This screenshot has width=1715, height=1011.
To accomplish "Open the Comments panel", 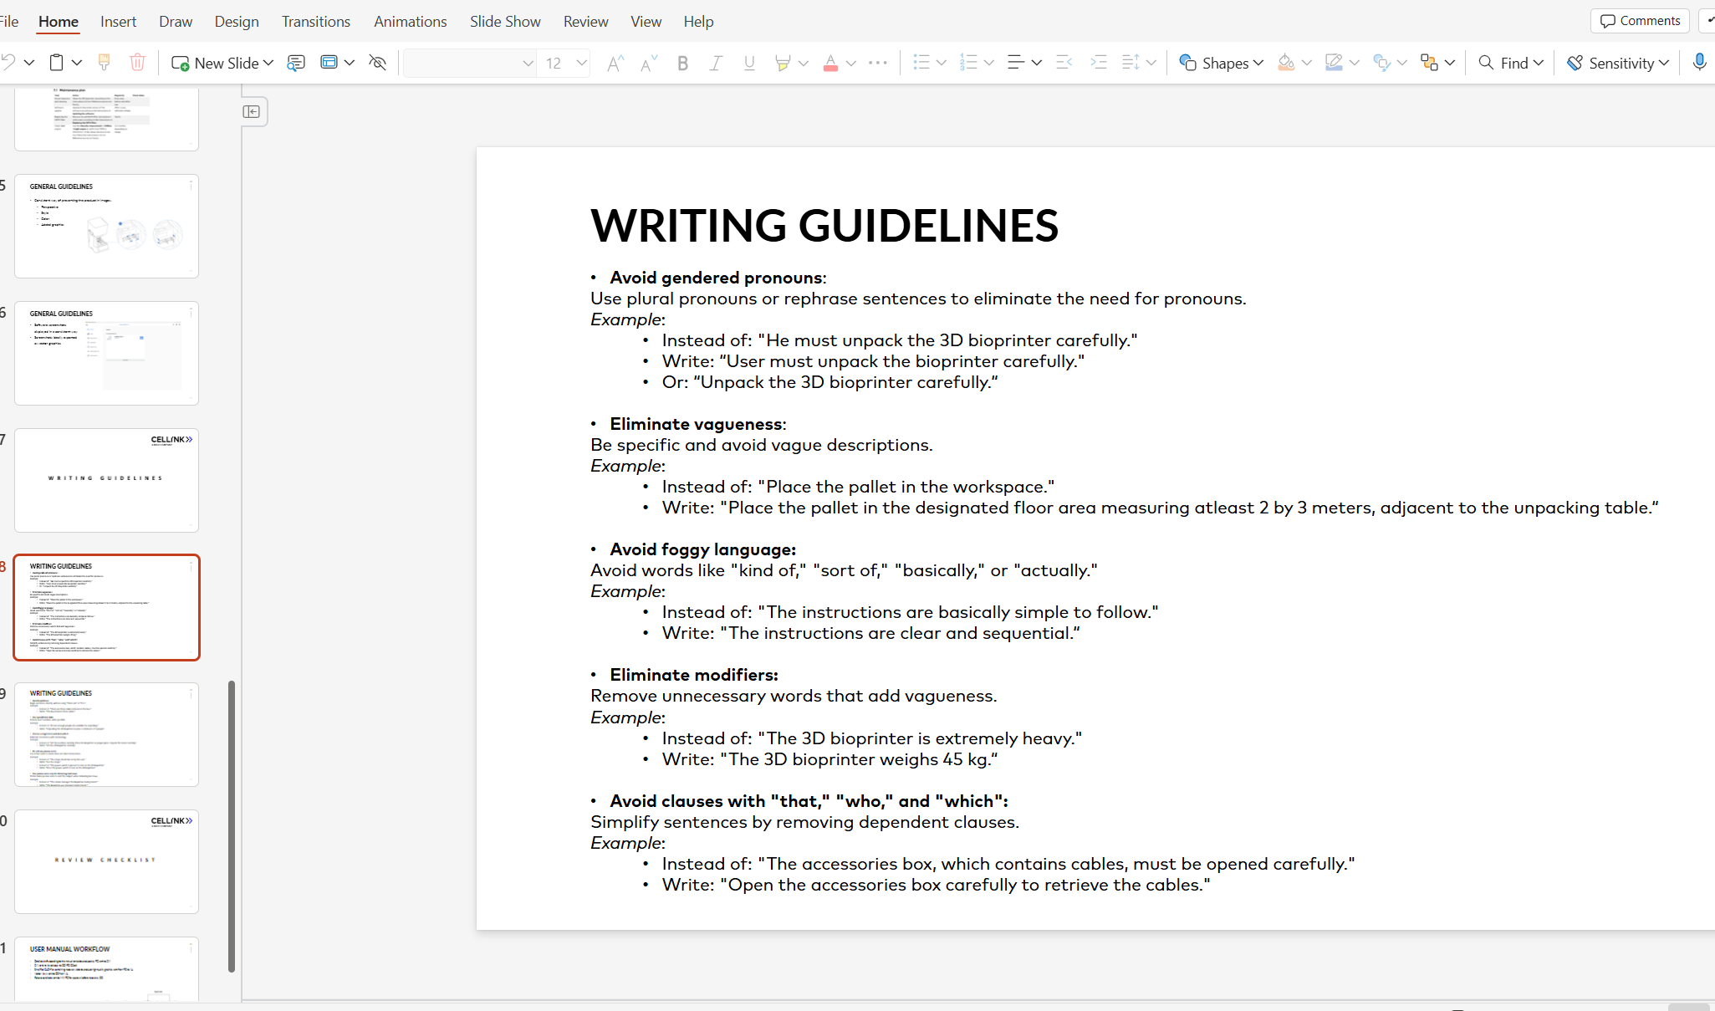I will coord(1639,20).
